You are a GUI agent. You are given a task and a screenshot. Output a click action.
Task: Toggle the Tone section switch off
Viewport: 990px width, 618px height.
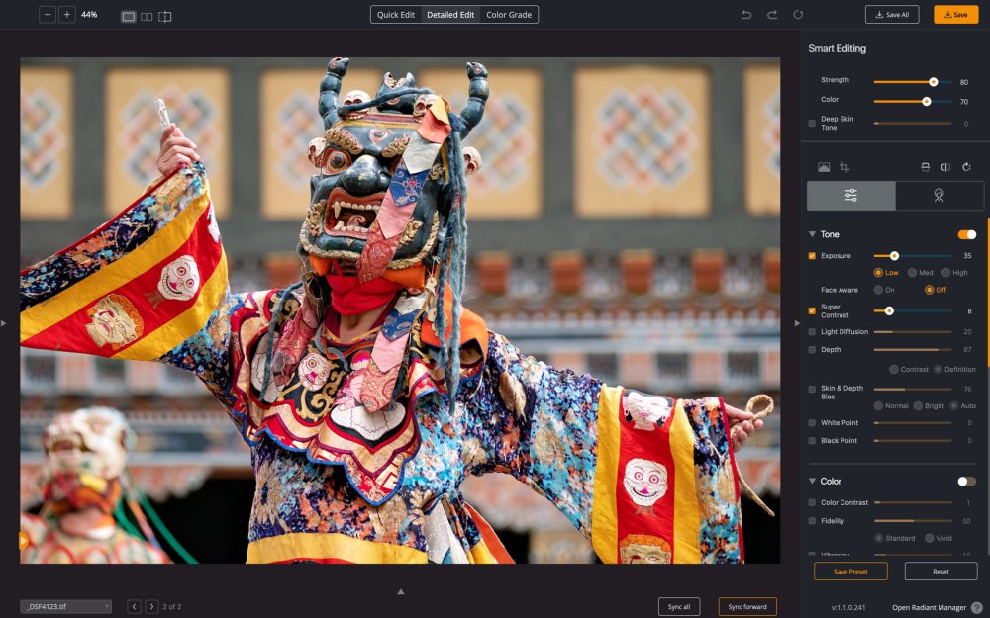tap(966, 234)
